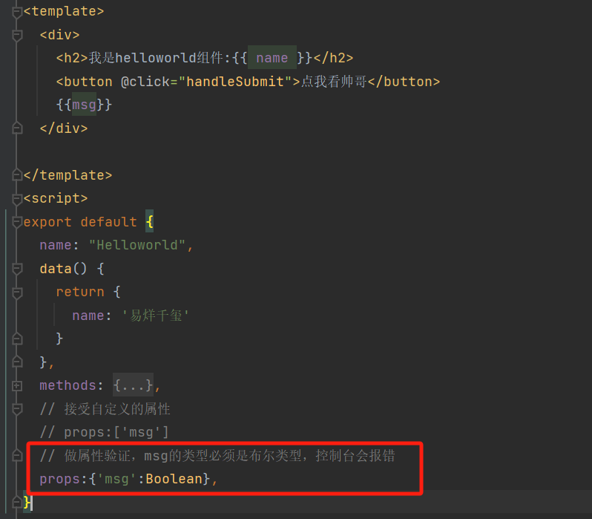Click the highlighted name variable in h2
Viewport: 592px width, 519px height.
[272, 58]
